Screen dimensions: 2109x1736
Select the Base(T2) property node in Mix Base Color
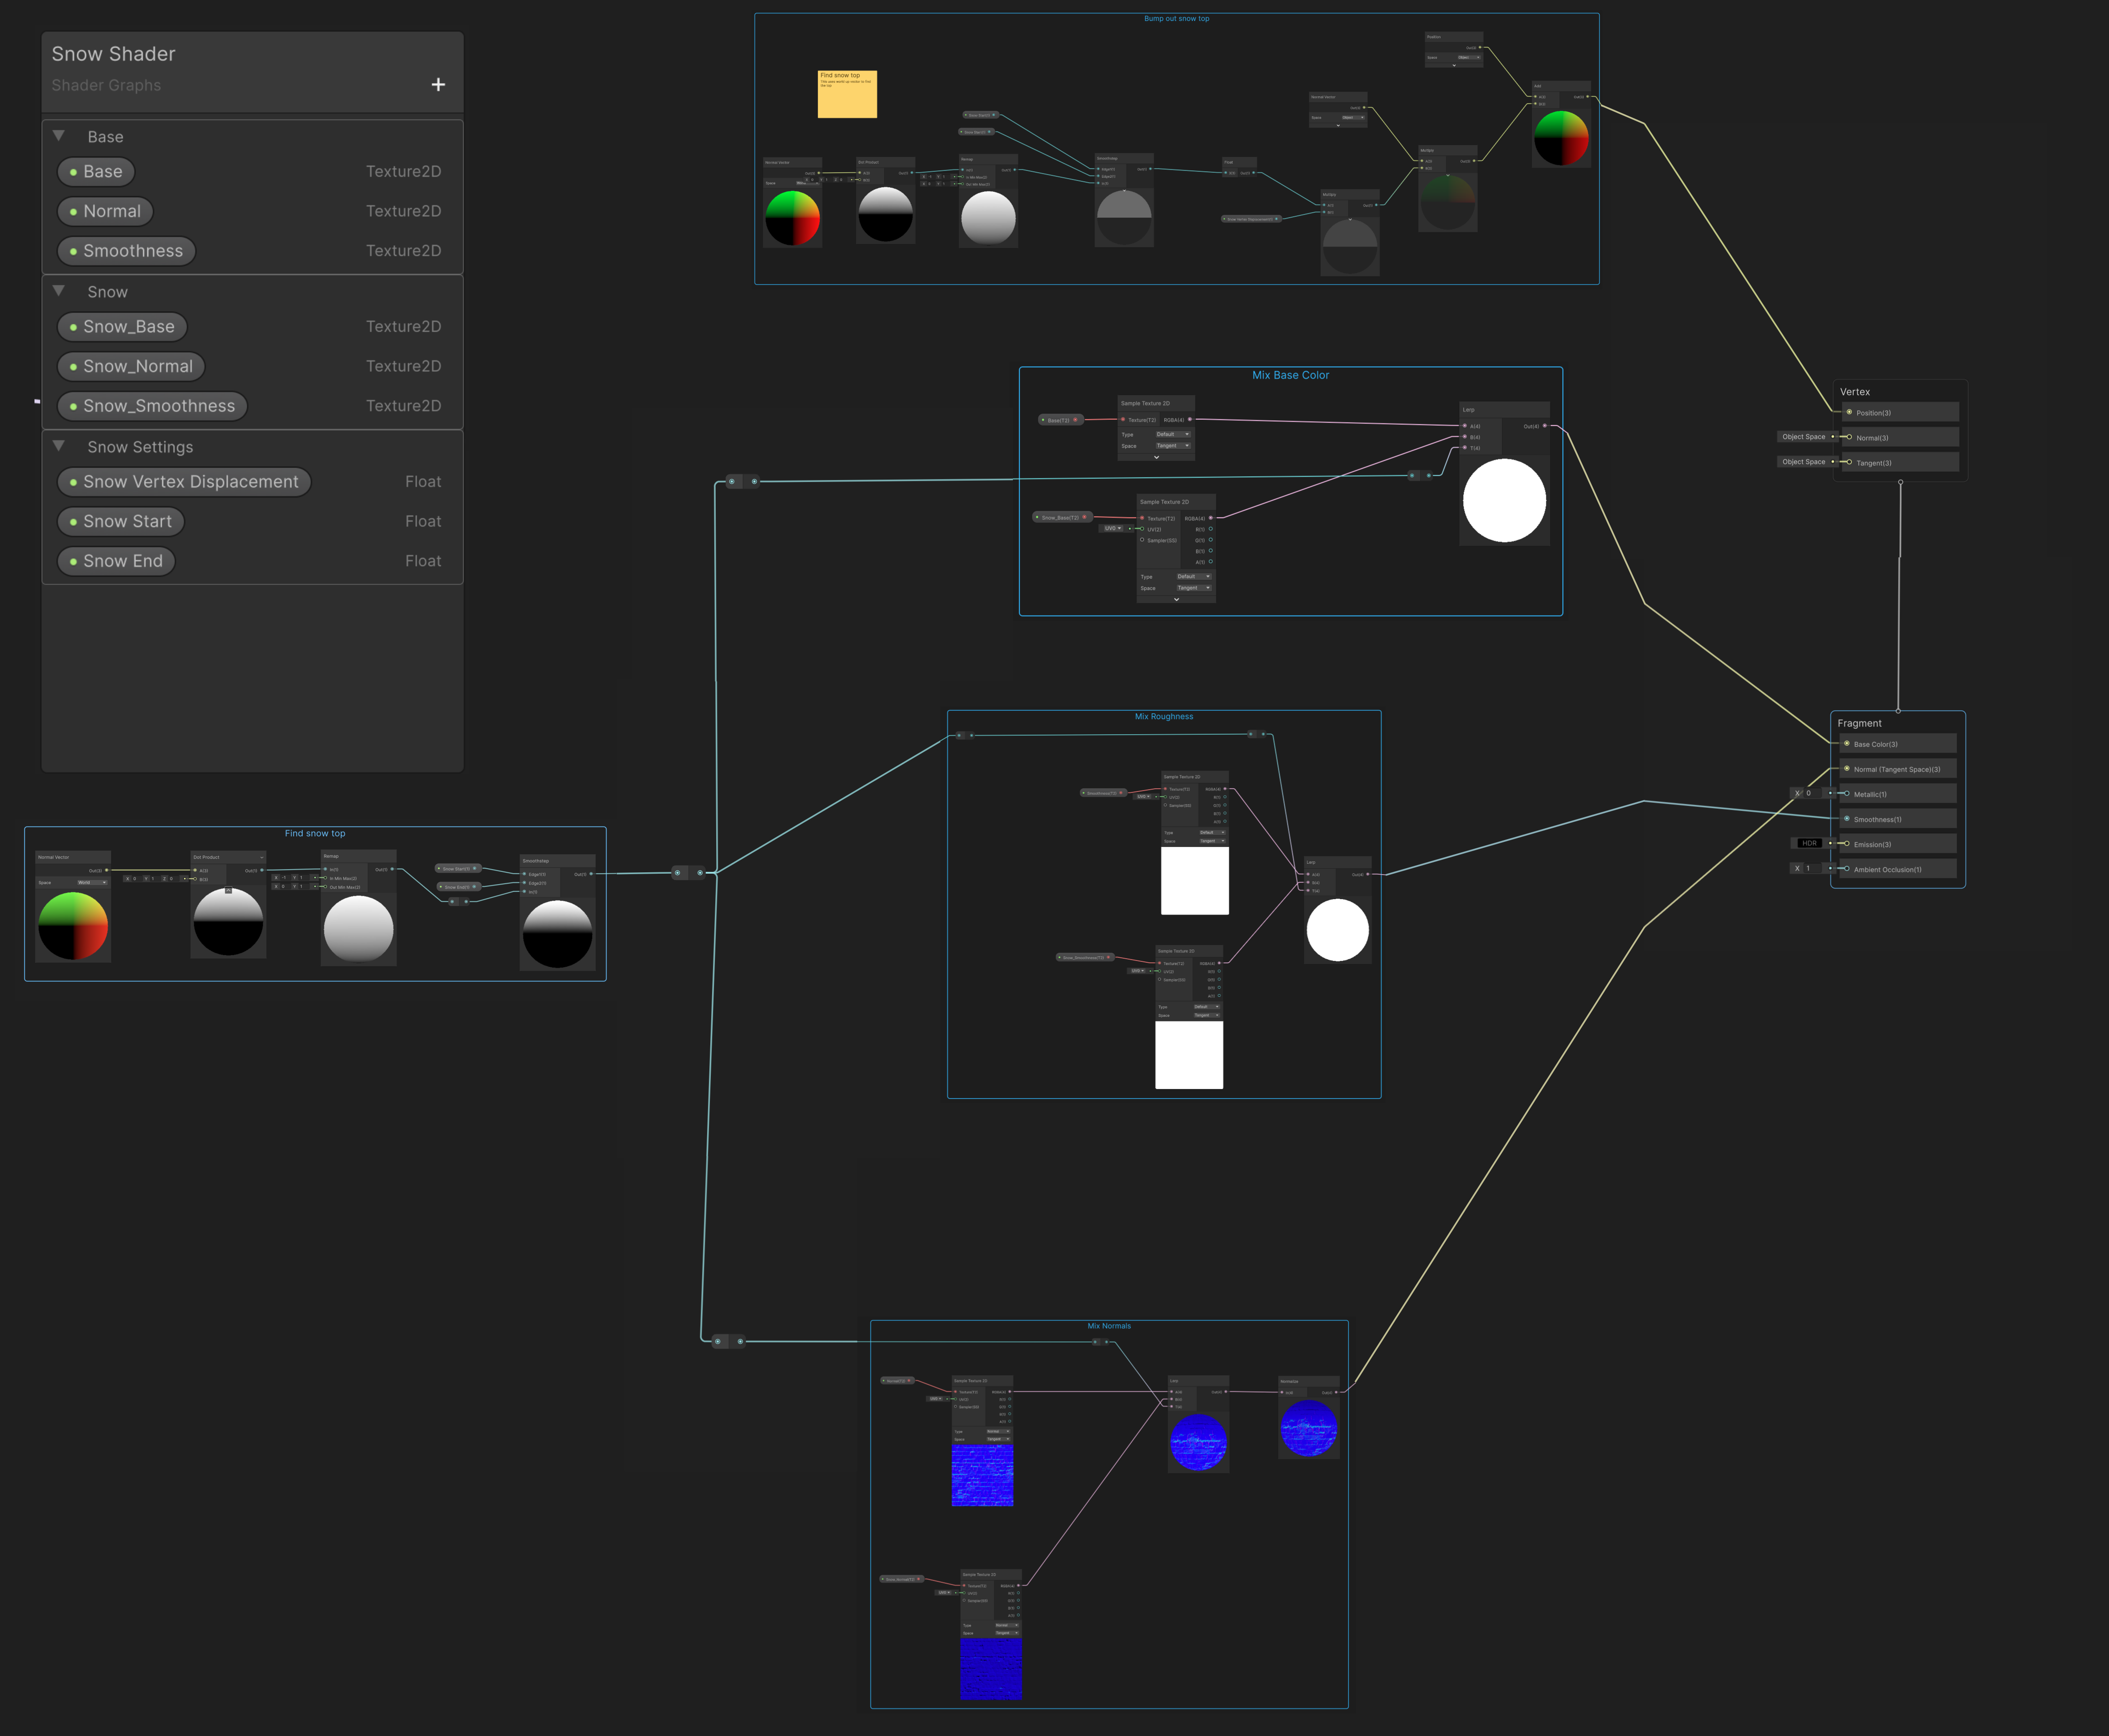[x=1060, y=420]
